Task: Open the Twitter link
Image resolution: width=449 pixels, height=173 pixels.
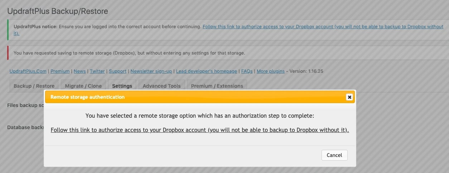Action: (x=97, y=71)
